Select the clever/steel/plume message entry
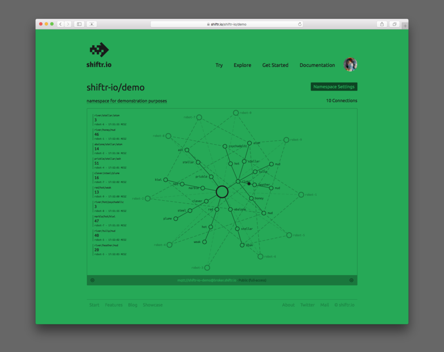444x352 pixels. click(x=110, y=178)
